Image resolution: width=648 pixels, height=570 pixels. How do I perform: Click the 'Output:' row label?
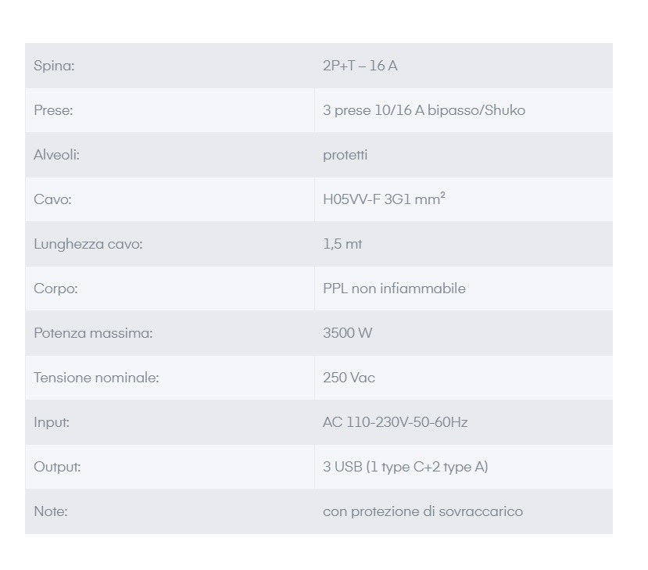[57, 467]
